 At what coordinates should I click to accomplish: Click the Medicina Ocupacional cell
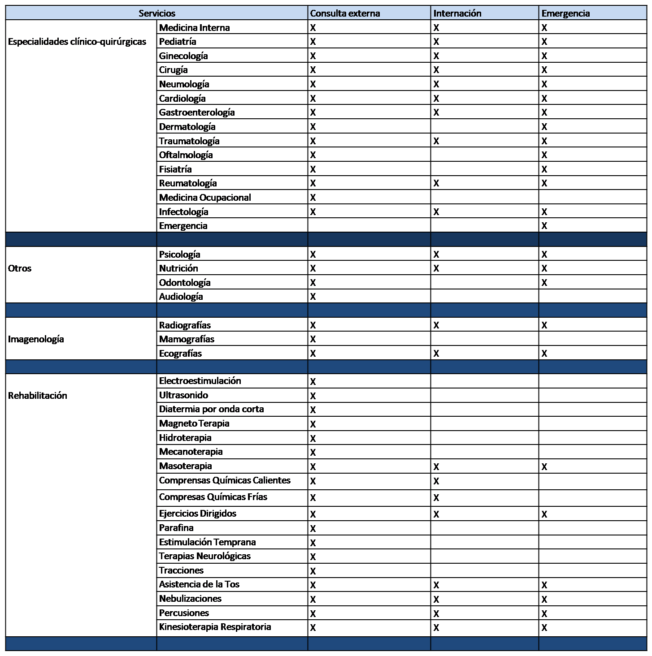click(205, 197)
